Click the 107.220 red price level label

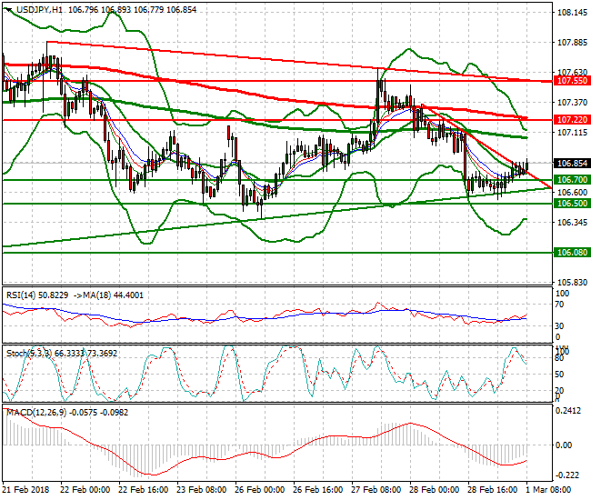coord(572,119)
